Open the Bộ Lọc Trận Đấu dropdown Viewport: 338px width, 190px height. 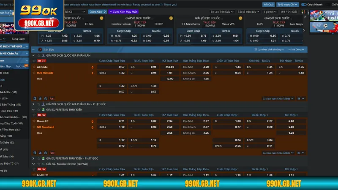tap(222, 12)
